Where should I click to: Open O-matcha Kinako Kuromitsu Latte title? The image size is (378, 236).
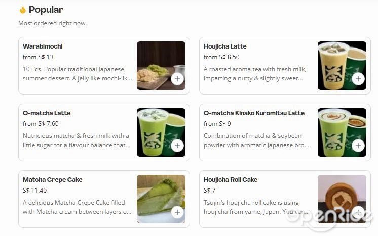click(x=254, y=113)
